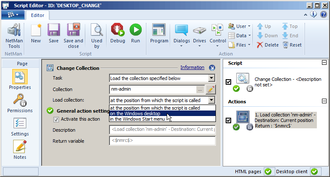The width and height of the screenshot is (330, 177).
Task: Select the Load collection action icon
Action: pyautogui.click(x=243, y=117)
